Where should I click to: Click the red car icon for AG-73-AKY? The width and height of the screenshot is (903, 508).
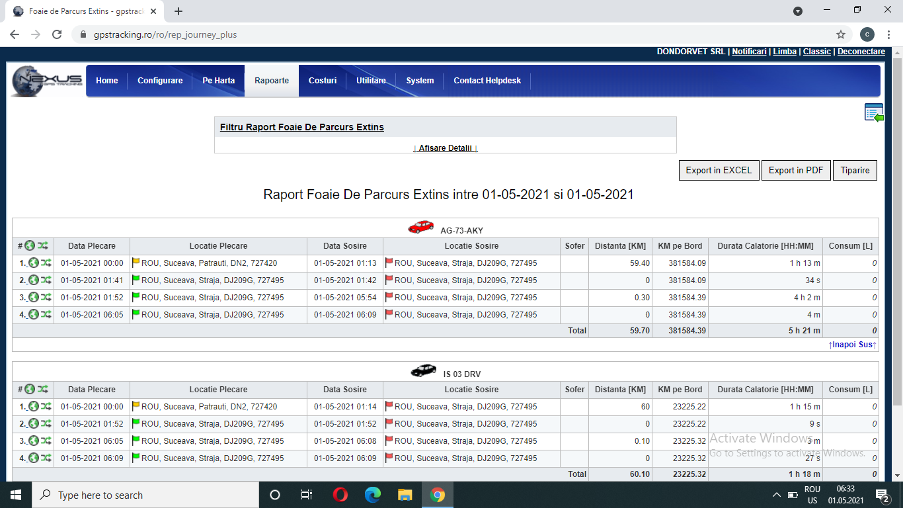[420, 228]
